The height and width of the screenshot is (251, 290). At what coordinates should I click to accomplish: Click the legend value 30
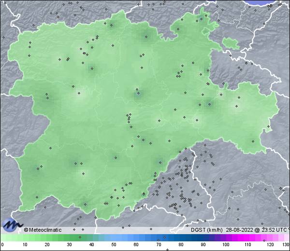pos(69,245)
